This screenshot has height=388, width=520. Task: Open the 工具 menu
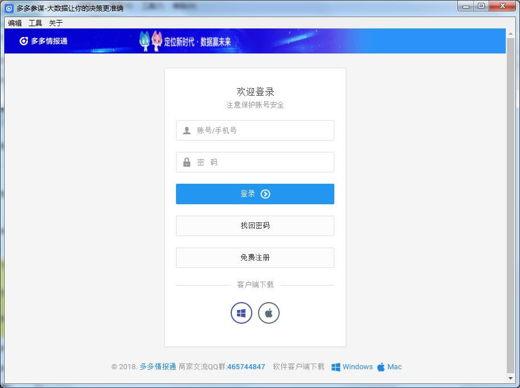(35, 23)
